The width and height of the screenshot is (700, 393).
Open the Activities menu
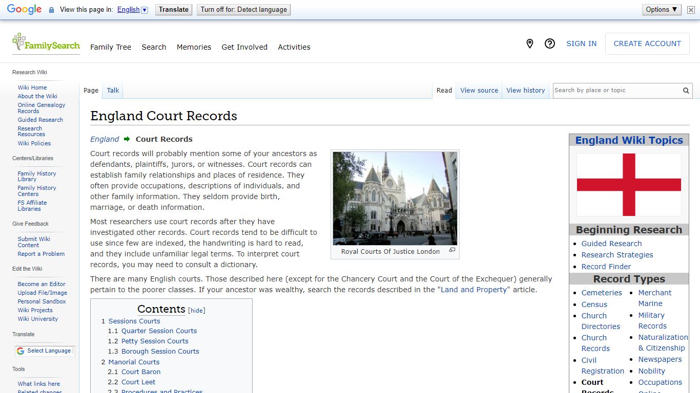[294, 47]
